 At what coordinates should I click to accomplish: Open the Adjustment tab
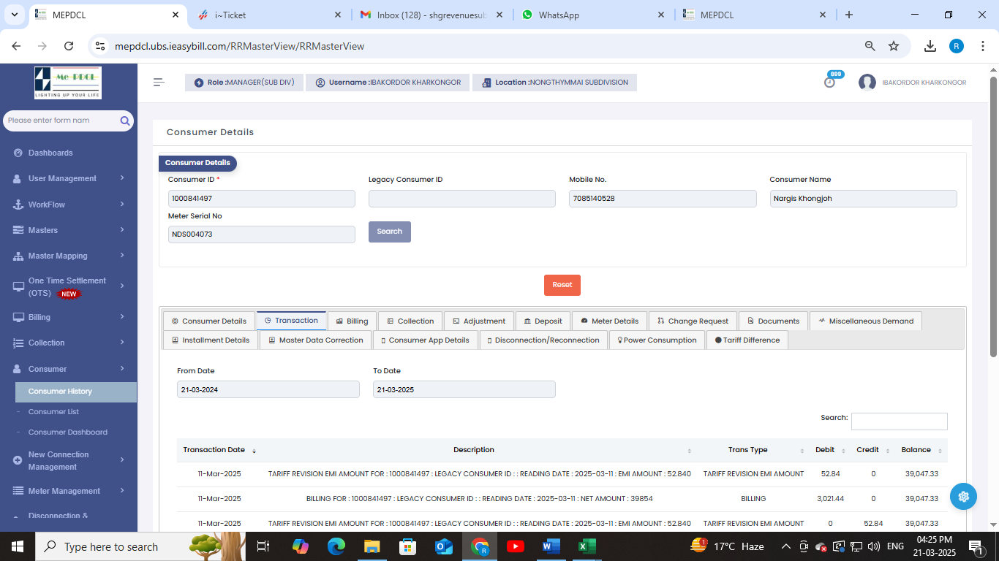478,321
